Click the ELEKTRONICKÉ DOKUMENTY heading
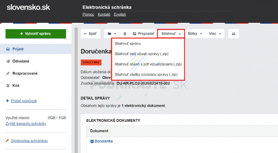This screenshot has height=153, width=278. click(x=113, y=120)
